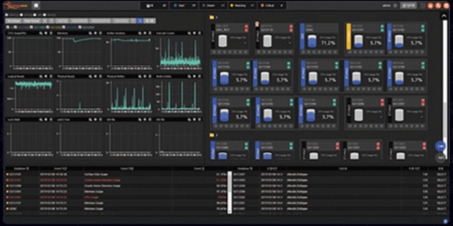Click the Redo Entries chart title
This screenshot has width=453, height=226.
point(164,77)
